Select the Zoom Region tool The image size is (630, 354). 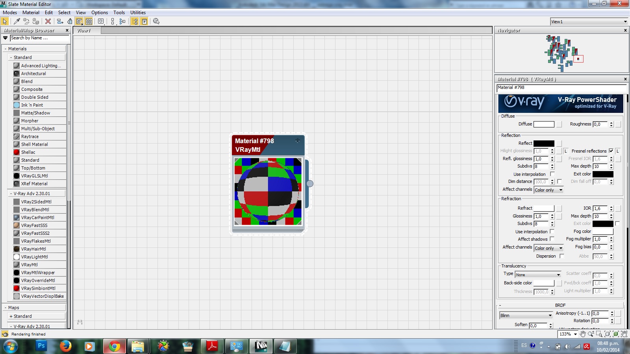click(x=599, y=334)
